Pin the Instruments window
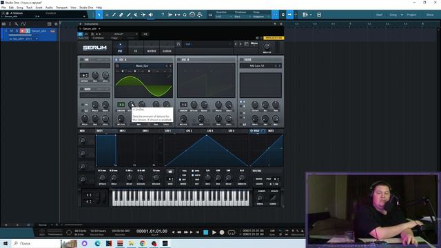Viewport: 441px width, 248px height. click(x=275, y=24)
